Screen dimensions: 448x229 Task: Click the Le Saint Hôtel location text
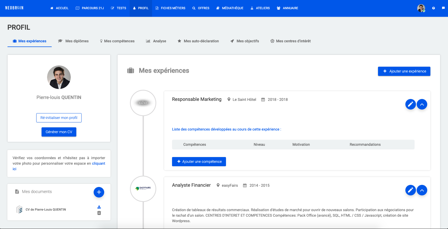tap(244, 100)
